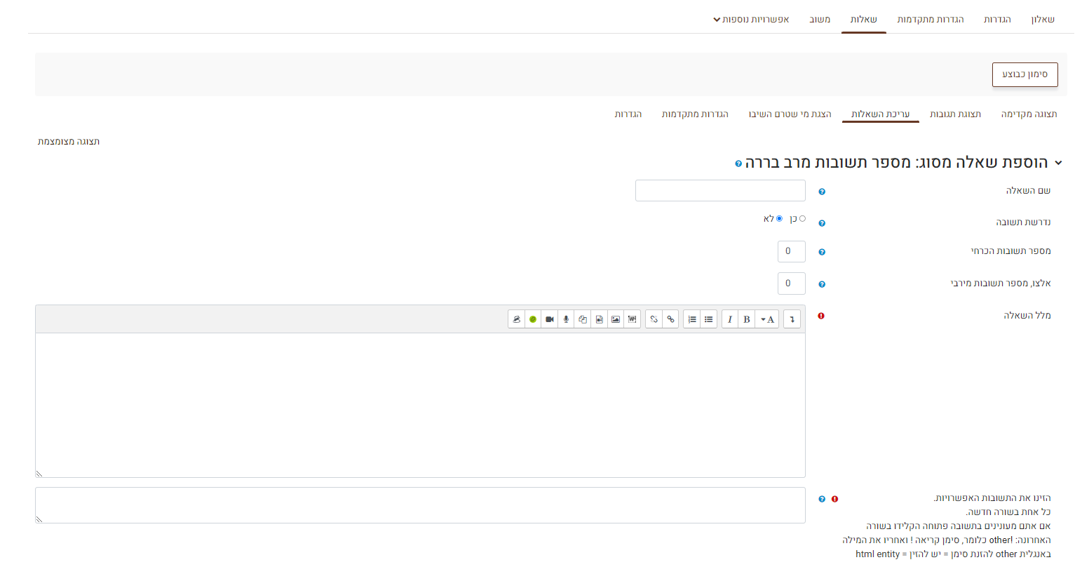Click red required icon for possible answers

[834, 499]
